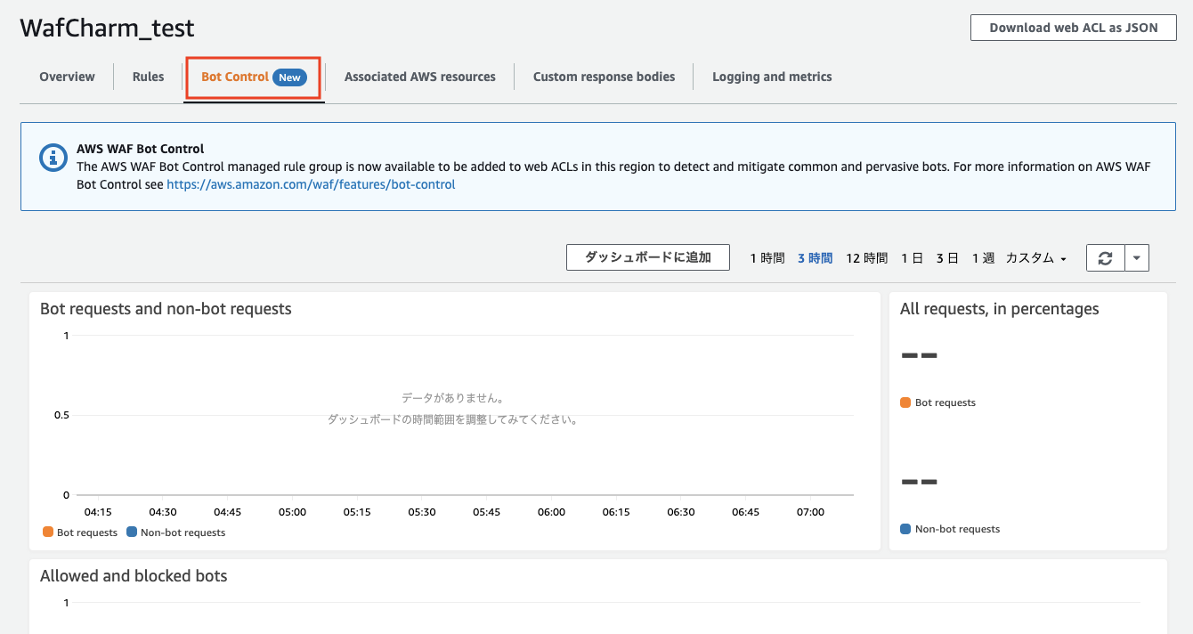Click the info icon in Bot Control banner
The height and width of the screenshot is (634, 1193).
pos(54,158)
